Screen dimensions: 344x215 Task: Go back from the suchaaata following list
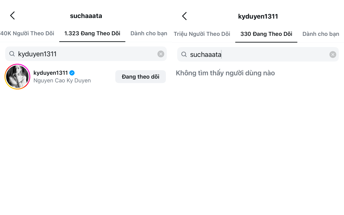pyautogui.click(x=12, y=16)
